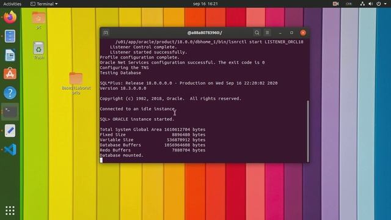Screen dimensions: 391x220
Task: Click the 'Listener Control complete.' line
Action: 144,47
